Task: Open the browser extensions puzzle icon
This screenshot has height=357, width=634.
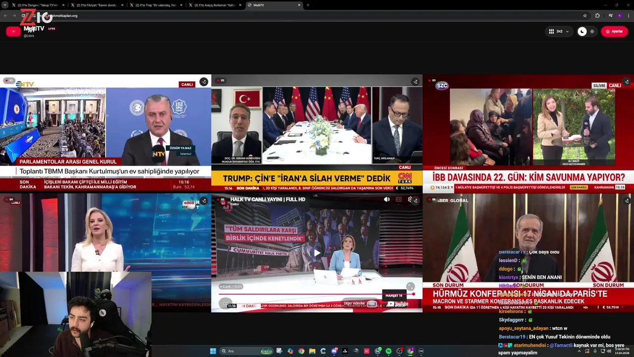Action: 597,15
